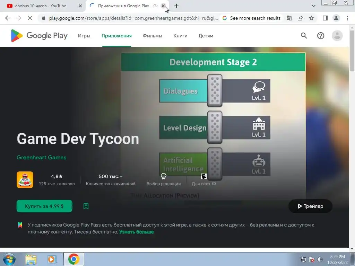Viewport: 355px width, 266px height.
Task: Click the Выбор редакции badge
Action: 164,180
